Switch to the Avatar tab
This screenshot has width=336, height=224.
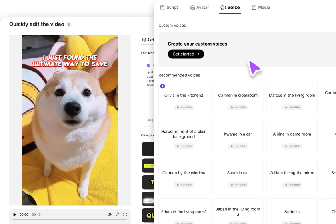[199, 8]
